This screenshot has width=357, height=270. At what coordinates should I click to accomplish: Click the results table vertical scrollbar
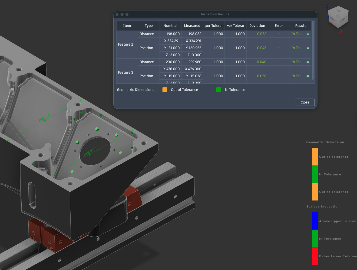(x=313, y=50)
